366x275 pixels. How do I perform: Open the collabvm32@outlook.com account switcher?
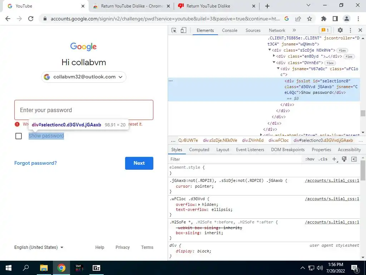(84, 77)
